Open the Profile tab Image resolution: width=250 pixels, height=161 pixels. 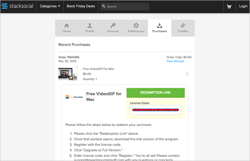[90, 28]
